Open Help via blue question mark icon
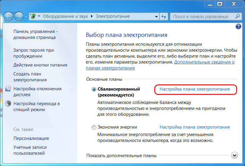The width and height of the screenshot is (245, 166). [x=238, y=26]
